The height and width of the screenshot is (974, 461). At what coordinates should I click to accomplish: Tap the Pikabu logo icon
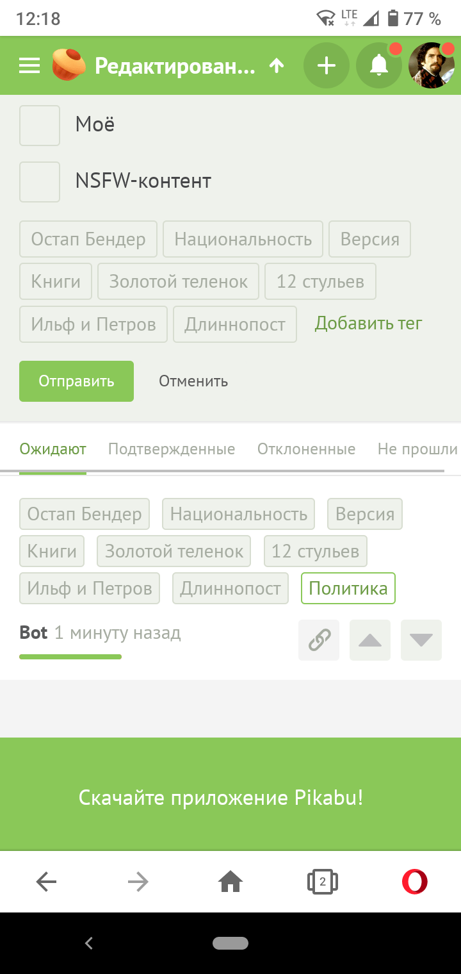coord(69,65)
